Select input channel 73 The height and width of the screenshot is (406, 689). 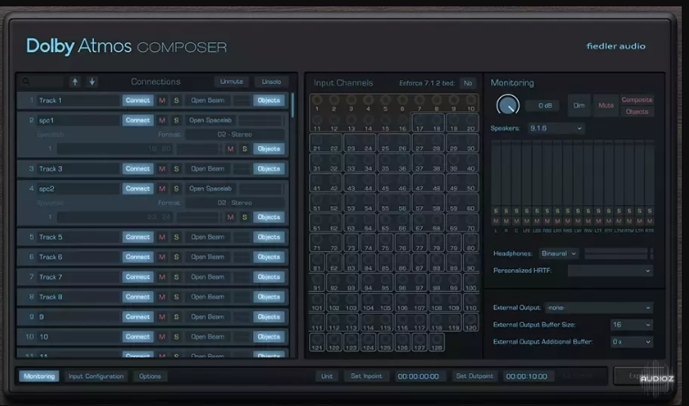[351, 243]
